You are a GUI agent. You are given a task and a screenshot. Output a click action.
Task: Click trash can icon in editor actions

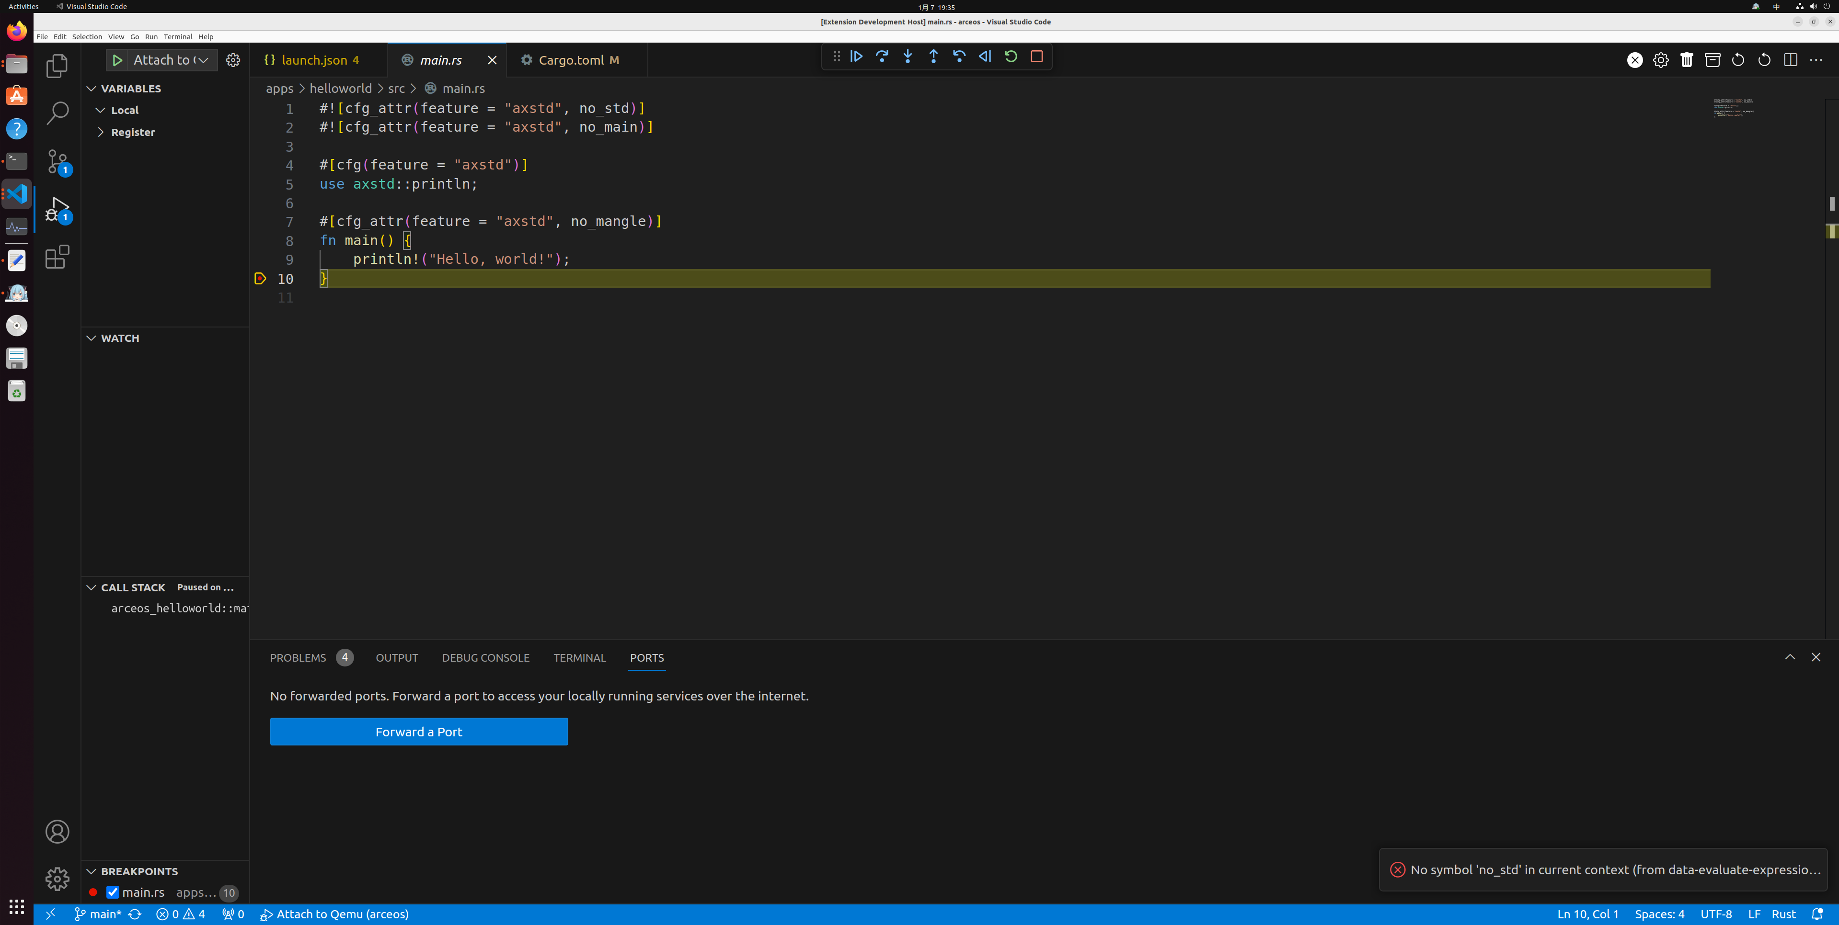click(x=1687, y=60)
